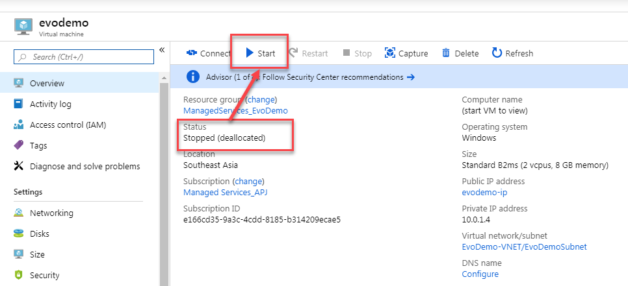This screenshot has width=628, height=286.
Task: Click the green Security shield icon
Action: [18, 275]
